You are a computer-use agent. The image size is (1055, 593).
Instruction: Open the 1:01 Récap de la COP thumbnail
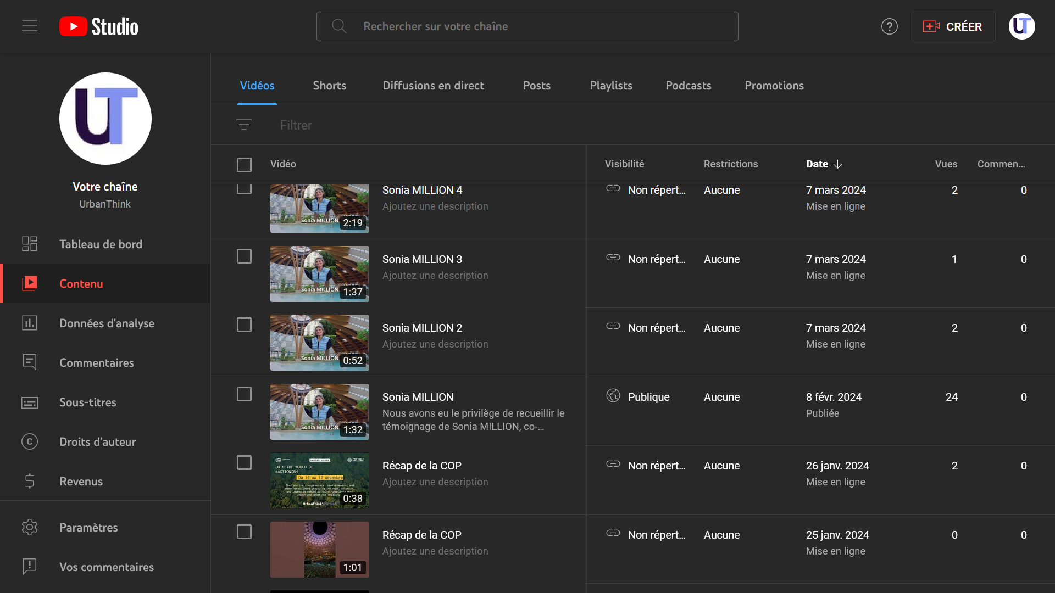pyautogui.click(x=320, y=549)
